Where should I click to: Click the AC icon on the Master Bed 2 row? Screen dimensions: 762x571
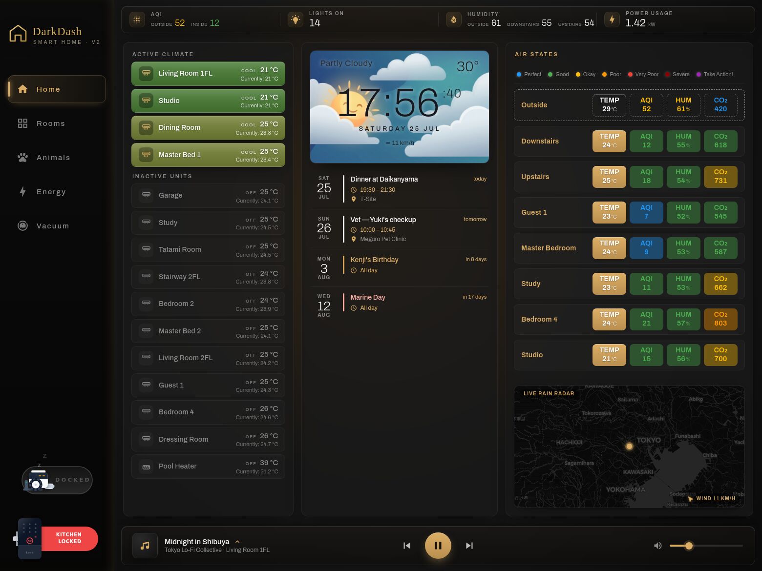coord(146,330)
